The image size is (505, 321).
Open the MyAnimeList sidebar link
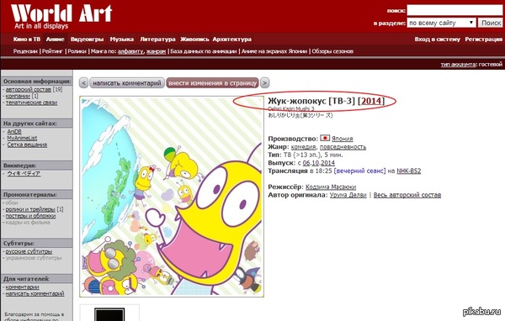click(x=22, y=138)
